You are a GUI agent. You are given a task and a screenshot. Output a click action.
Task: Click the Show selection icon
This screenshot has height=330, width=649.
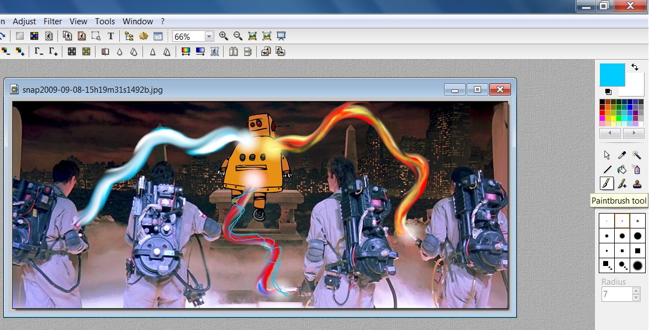click(96, 36)
